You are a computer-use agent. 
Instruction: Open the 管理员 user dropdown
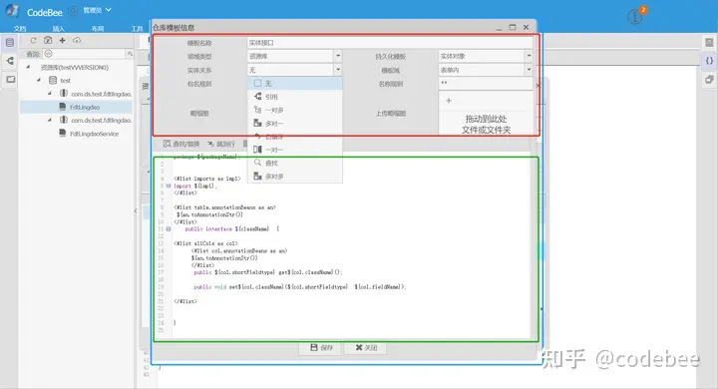(97, 10)
